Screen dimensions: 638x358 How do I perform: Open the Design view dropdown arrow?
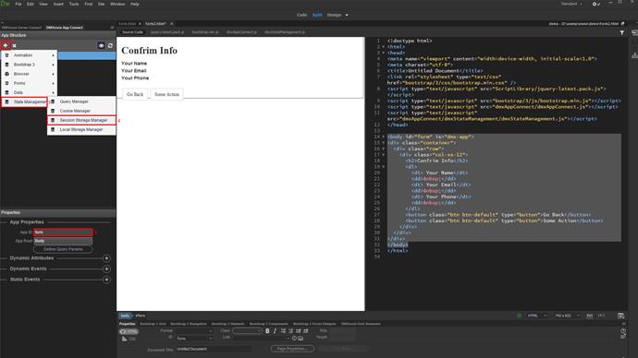click(347, 15)
